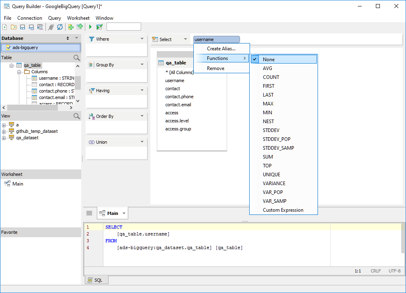Open the Order By panel dropdown arrow

[x=142, y=116]
